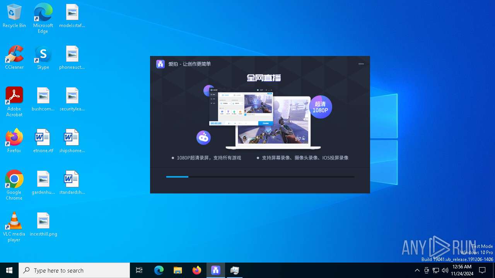495x278 pixels.
Task: Minimize the Aipai installer window
Action: [x=361, y=64]
